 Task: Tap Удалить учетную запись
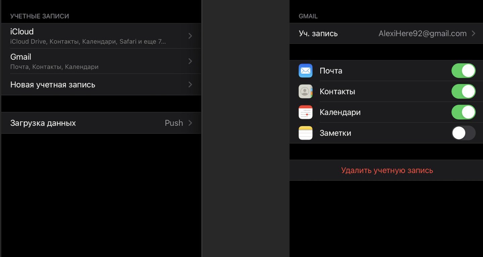point(387,170)
